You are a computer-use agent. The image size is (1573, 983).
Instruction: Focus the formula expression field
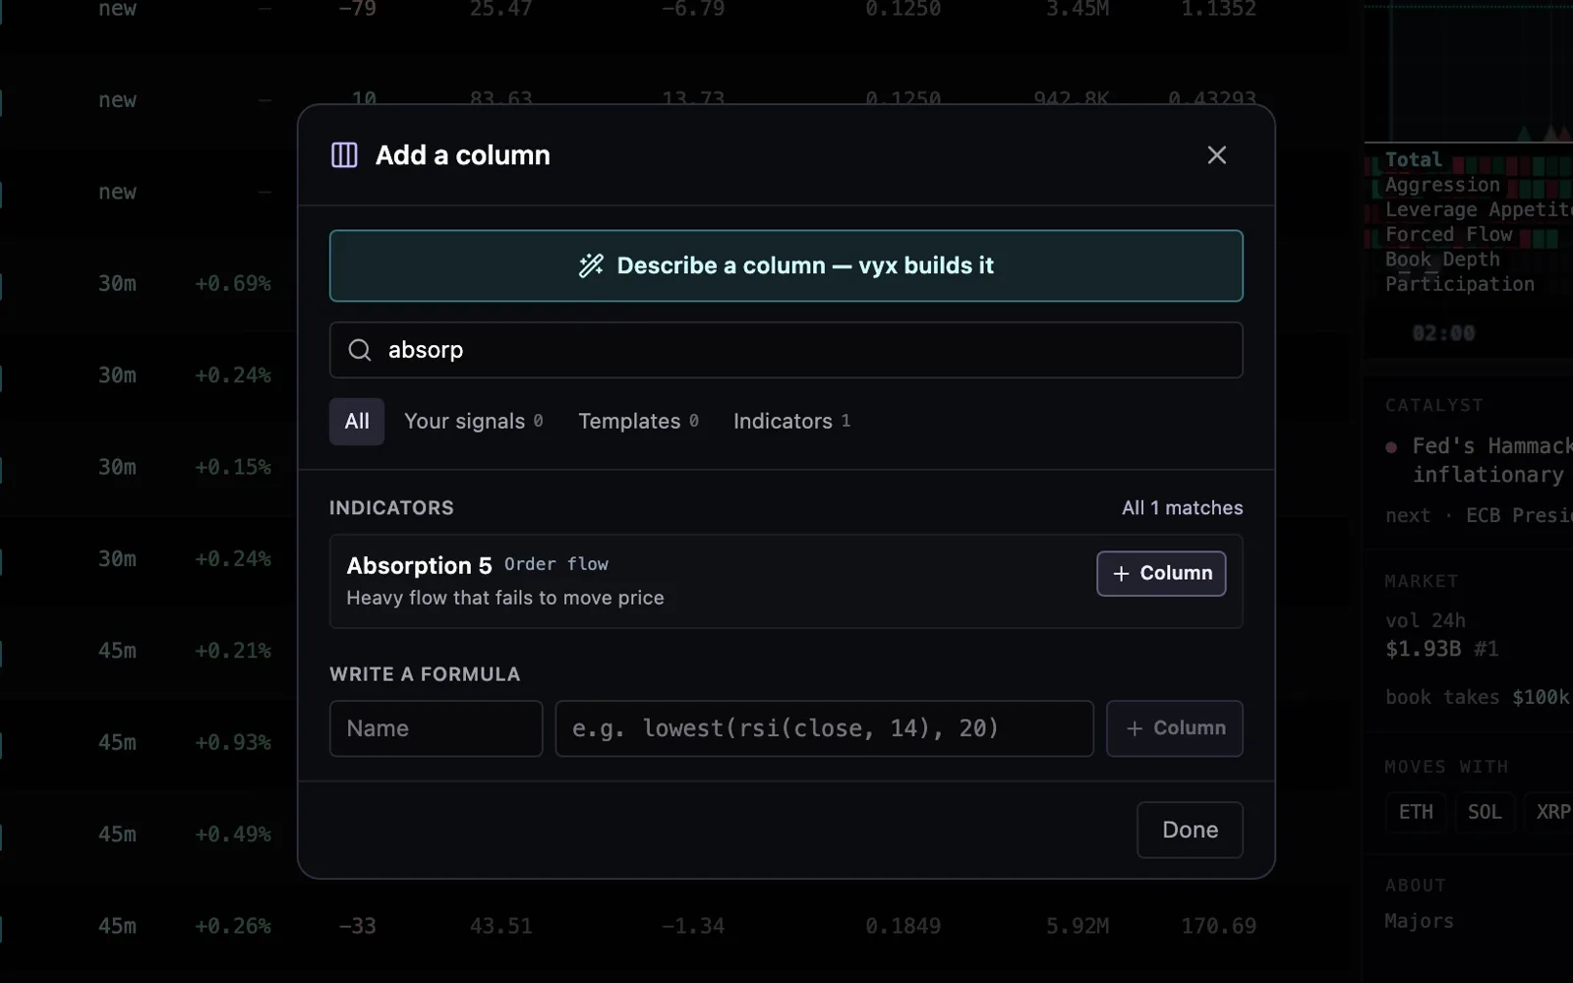click(824, 728)
